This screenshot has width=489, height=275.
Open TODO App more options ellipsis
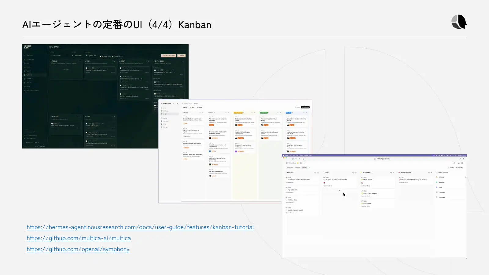pyautogui.click(x=304, y=163)
